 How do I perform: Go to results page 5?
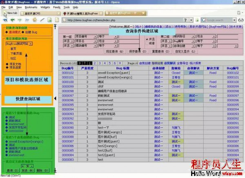(110, 63)
